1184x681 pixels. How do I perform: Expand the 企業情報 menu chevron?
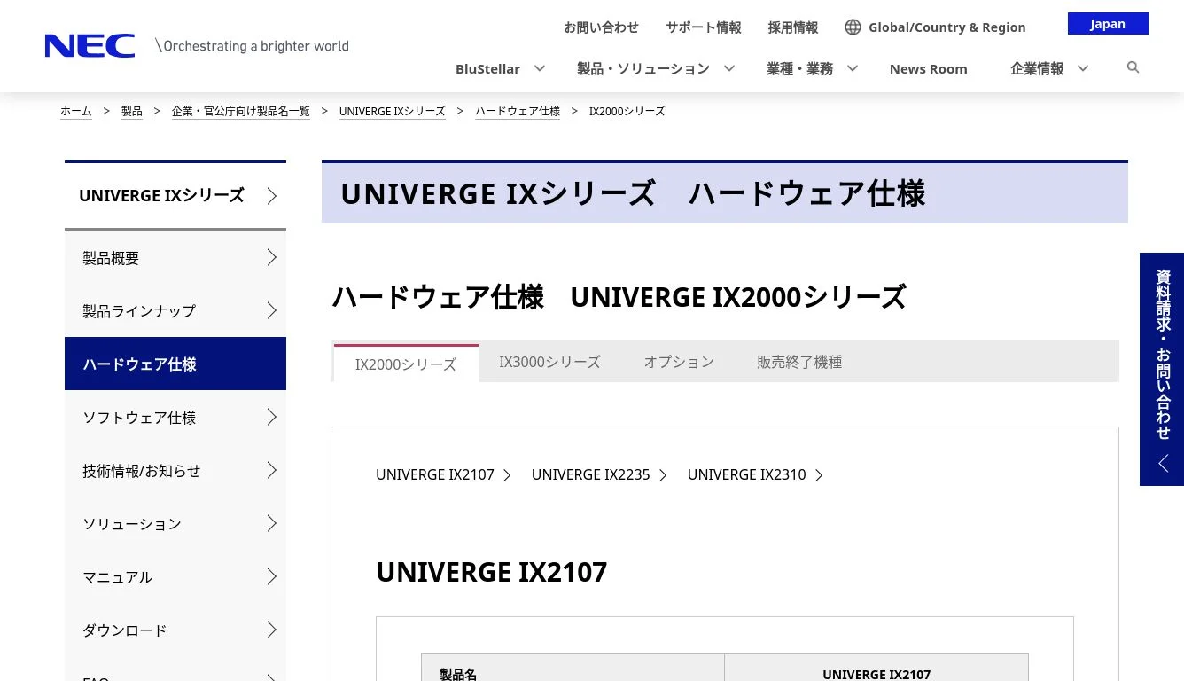tap(1082, 68)
